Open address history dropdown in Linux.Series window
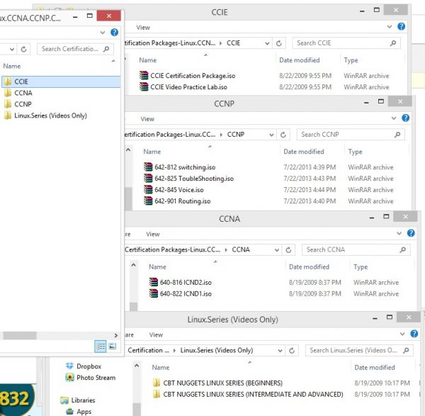Image resolution: width=425 pixels, height=416 pixels. pos(280,351)
